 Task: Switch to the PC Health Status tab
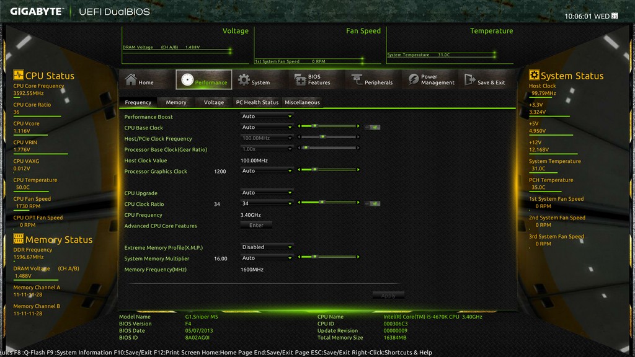coord(257,102)
